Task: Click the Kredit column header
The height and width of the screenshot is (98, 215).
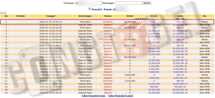Action: pyautogui.click(x=154, y=16)
